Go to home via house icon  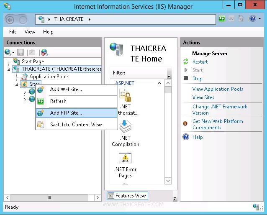[241, 18]
